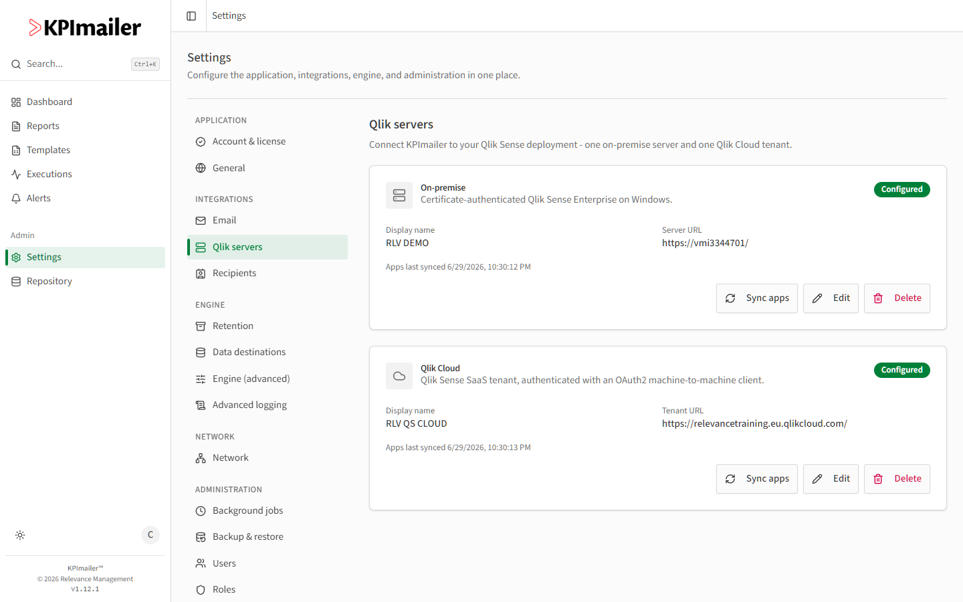This screenshot has width=963, height=602.
Task: Open the user avatar labeled C
Action: coord(150,535)
